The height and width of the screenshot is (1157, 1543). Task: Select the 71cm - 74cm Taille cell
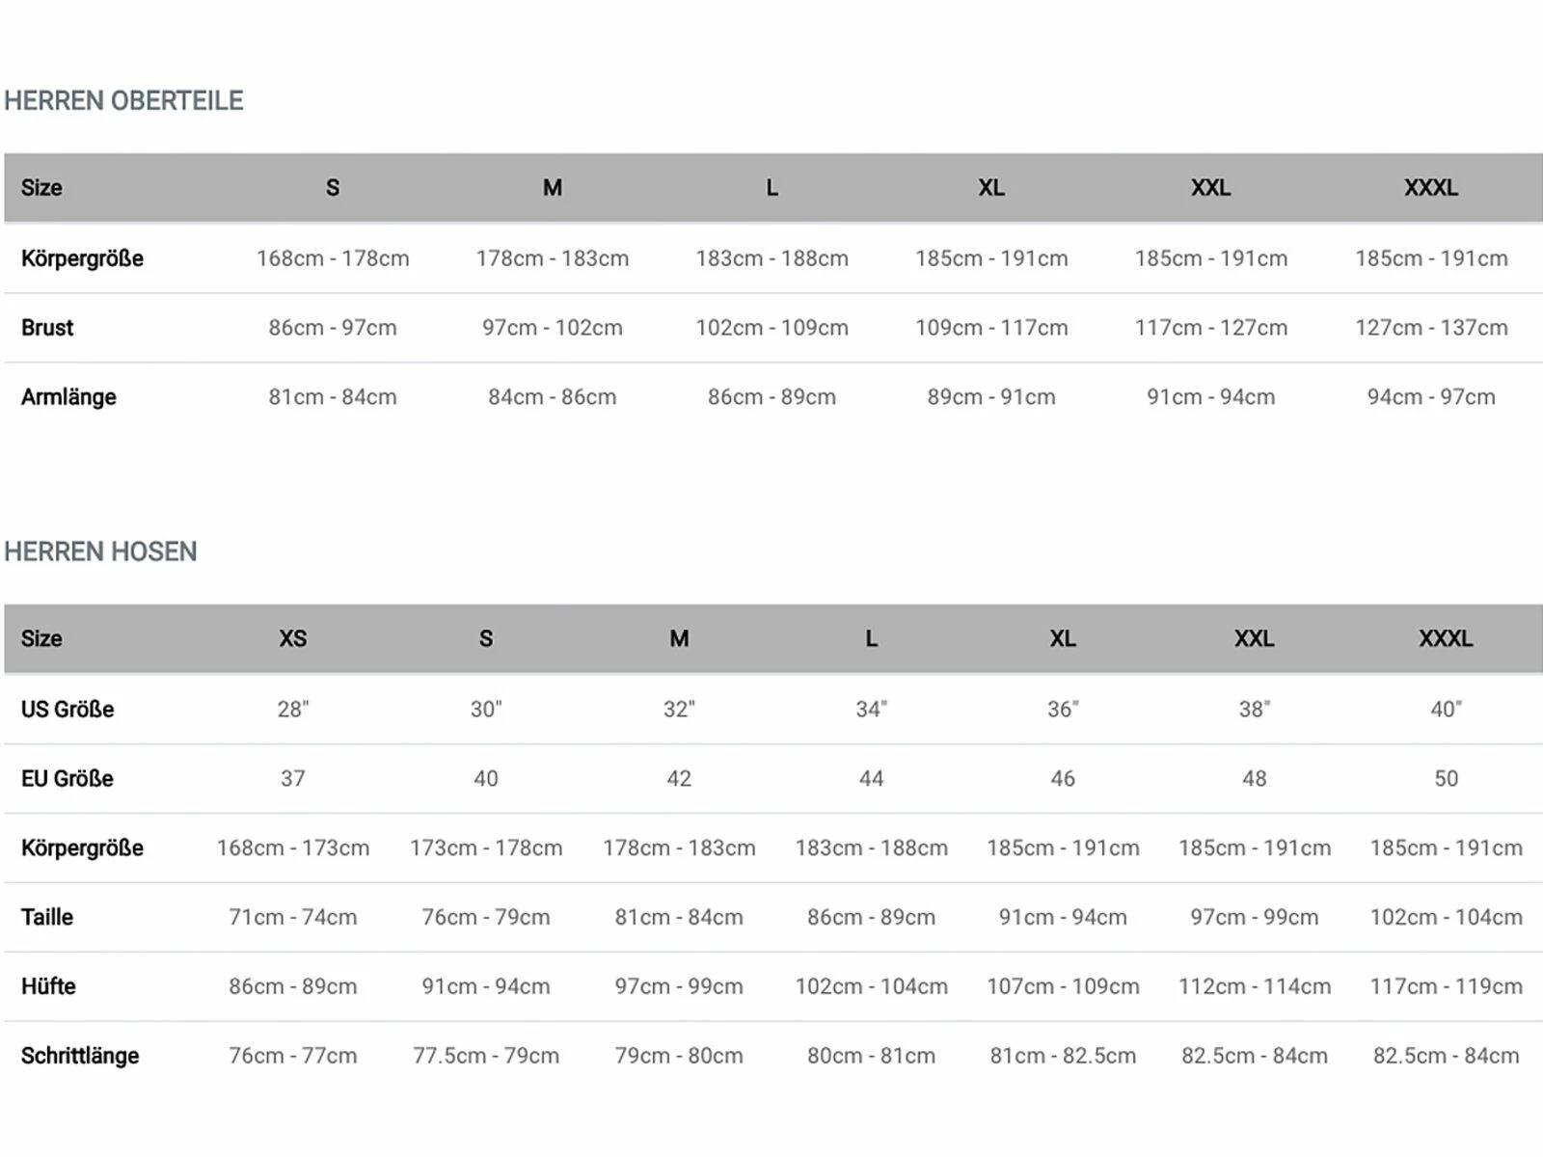292,917
